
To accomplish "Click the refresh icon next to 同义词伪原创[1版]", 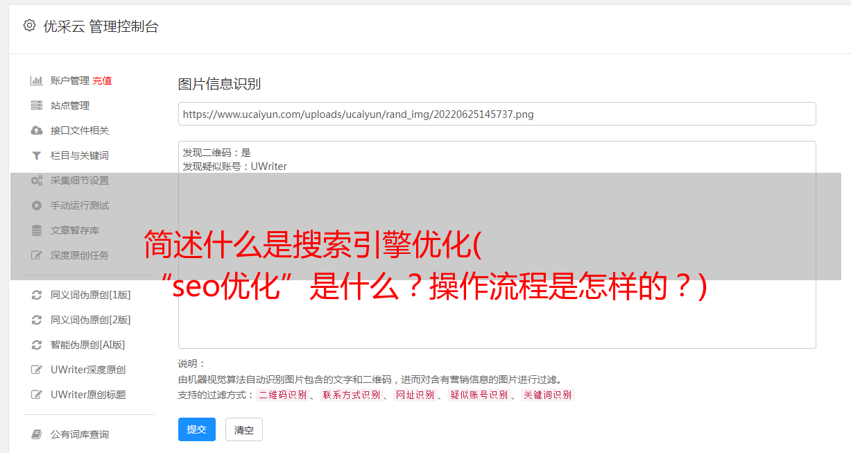I will pos(37,295).
